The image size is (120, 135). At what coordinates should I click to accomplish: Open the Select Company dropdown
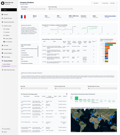tap(33, 9)
